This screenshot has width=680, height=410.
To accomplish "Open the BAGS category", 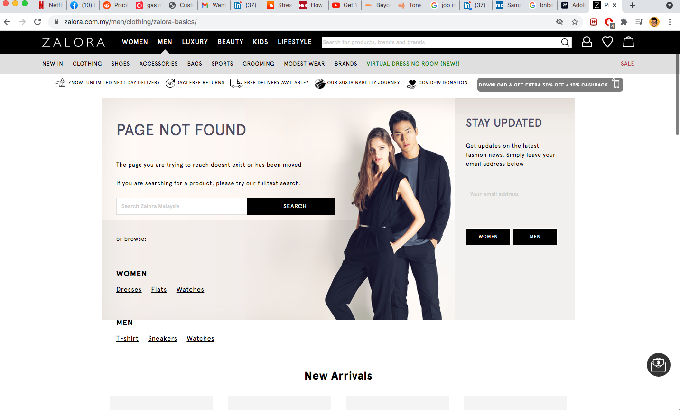I will pyautogui.click(x=195, y=64).
